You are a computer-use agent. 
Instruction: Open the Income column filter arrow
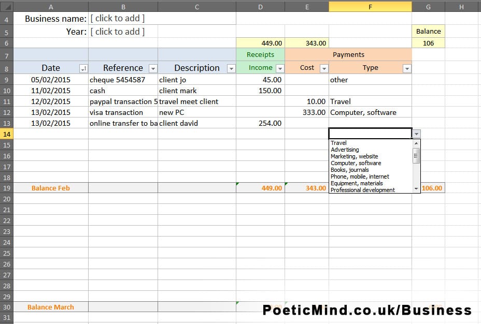click(280, 68)
